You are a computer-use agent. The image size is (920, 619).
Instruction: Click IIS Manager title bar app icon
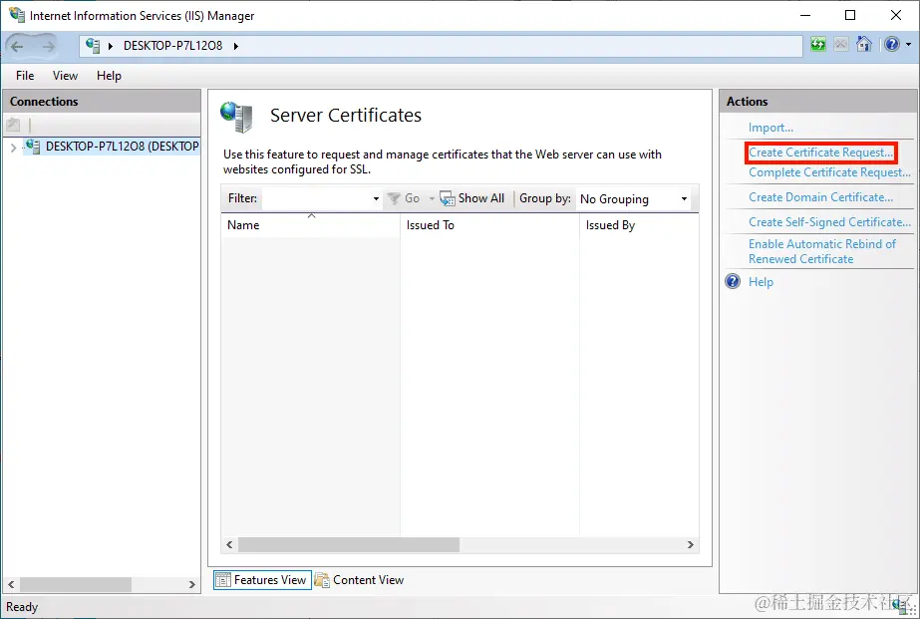[x=17, y=15]
